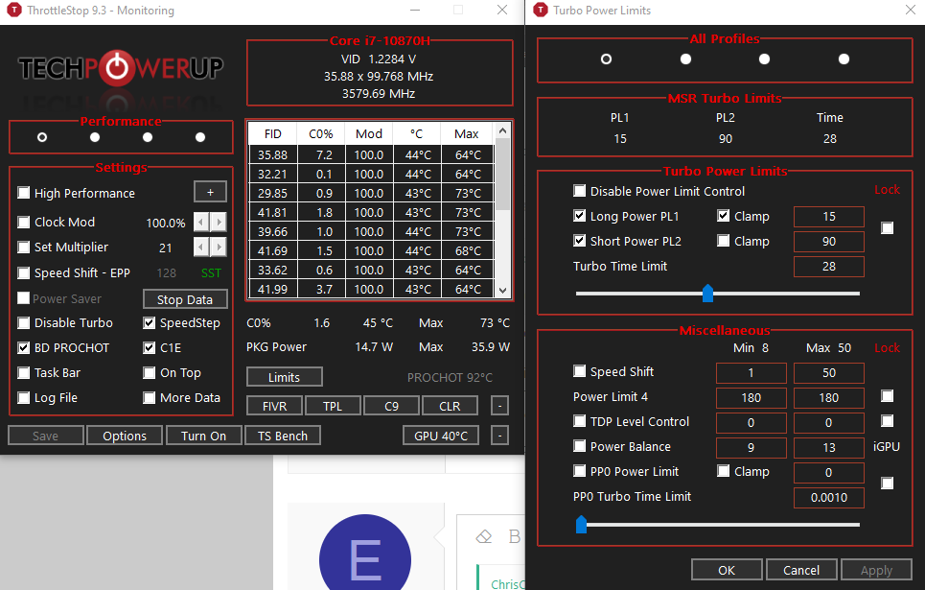This screenshot has height=590, width=925.
Task: Click the up arrow of the core table scrollbar
Action: click(x=502, y=130)
